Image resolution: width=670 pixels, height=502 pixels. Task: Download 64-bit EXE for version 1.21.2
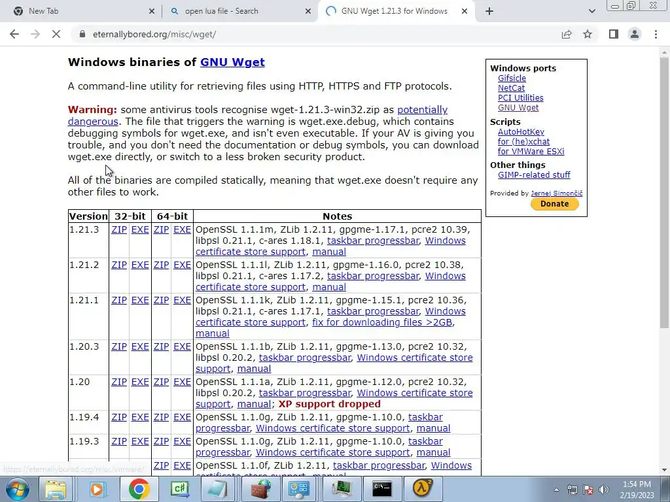tap(182, 265)
